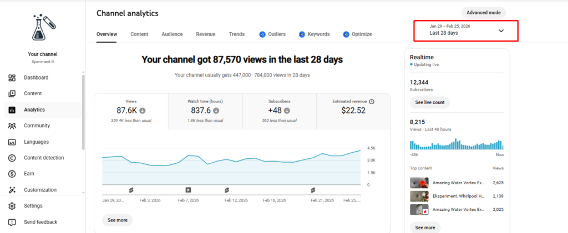Switch to the Revenue tab
The width and height of the screenshot is (568, 233).
click(x=205, y=34)
